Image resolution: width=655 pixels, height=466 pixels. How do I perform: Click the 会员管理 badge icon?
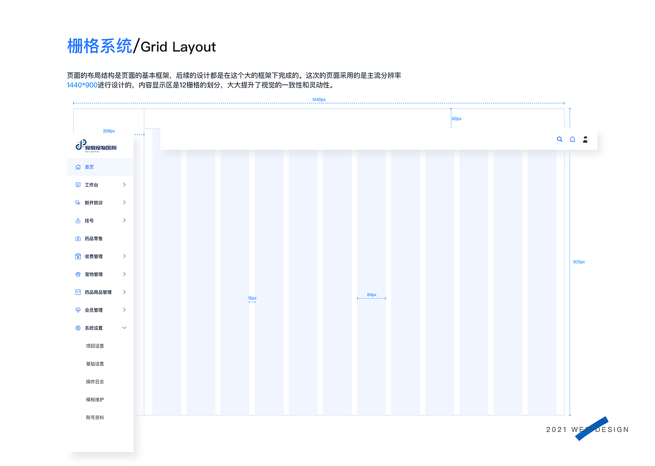pyautogui.click(x=78, y=309)
